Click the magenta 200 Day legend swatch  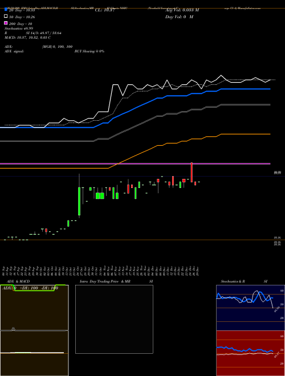(6, 23)
